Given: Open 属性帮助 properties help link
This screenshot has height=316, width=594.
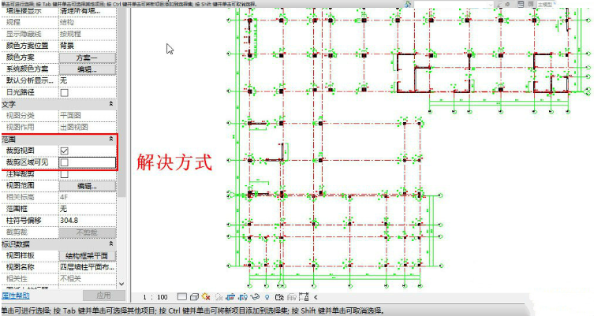Looking at the screenshot, I should 15,296.
